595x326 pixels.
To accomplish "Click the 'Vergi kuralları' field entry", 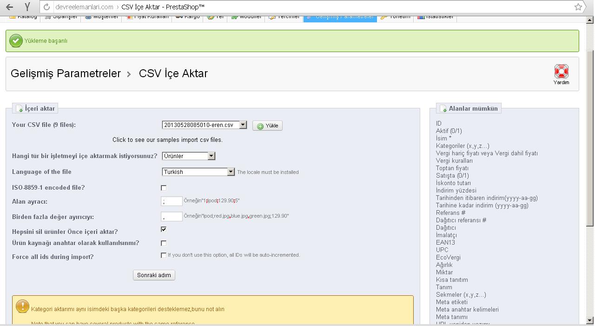I will coord(454,161).
